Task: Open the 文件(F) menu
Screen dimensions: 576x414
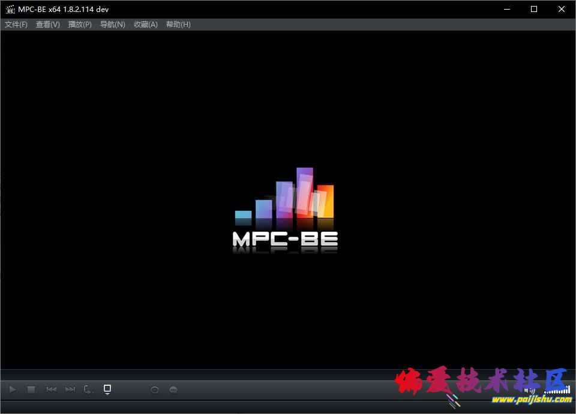Action: click(x=16, y=25)
